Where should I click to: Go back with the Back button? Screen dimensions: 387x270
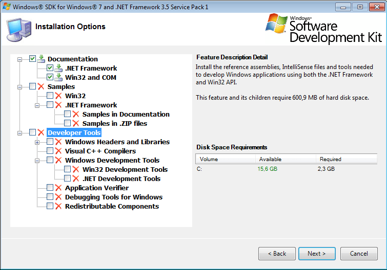[277, 253]
